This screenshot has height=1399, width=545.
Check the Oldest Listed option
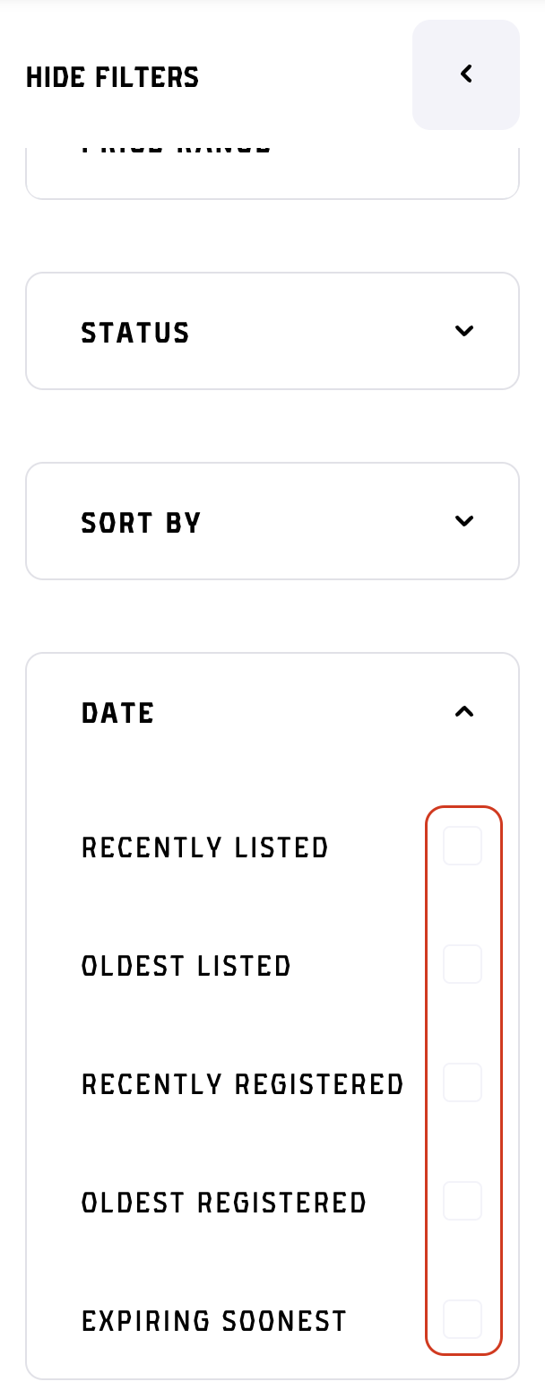(463, 963)
